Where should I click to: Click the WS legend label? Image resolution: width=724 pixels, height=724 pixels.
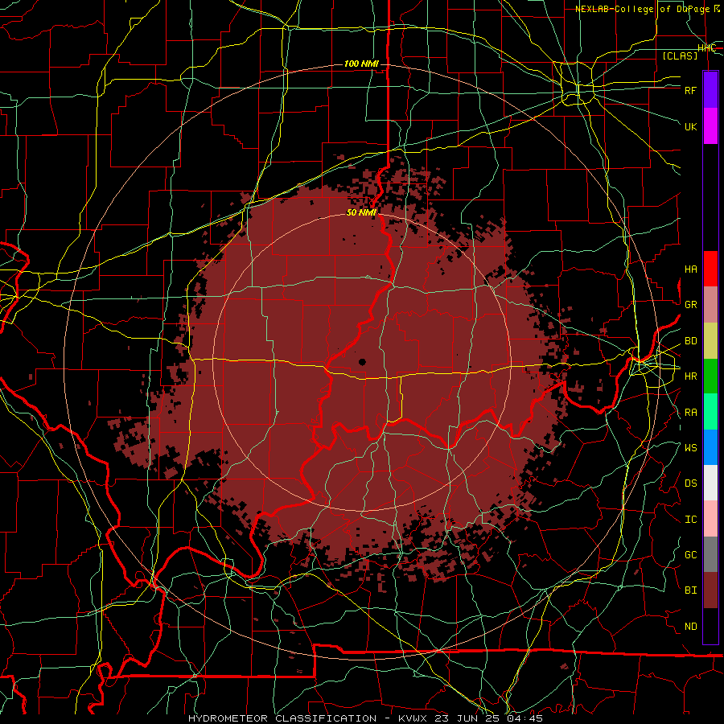[691, 448]
